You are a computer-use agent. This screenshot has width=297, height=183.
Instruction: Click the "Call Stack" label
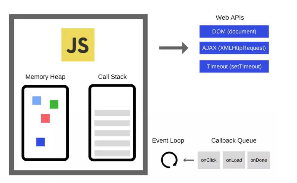pos(112,77)
